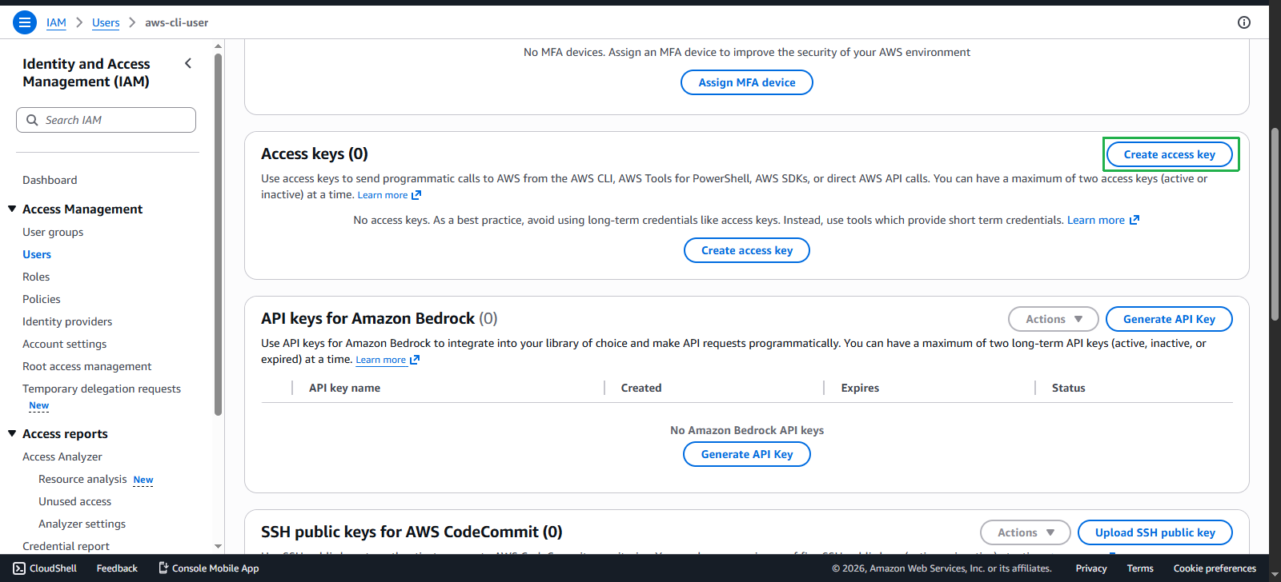The height and width of the screenshot is (582, 1281).
Task: Open Actions dropdown for Bedrock API keys
Action: click(x=1054, y=319)
